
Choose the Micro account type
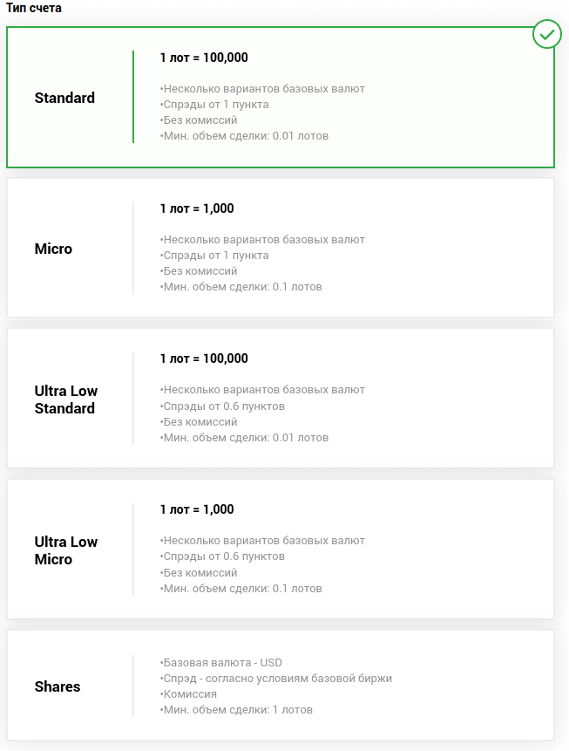(x=54, y=249)
